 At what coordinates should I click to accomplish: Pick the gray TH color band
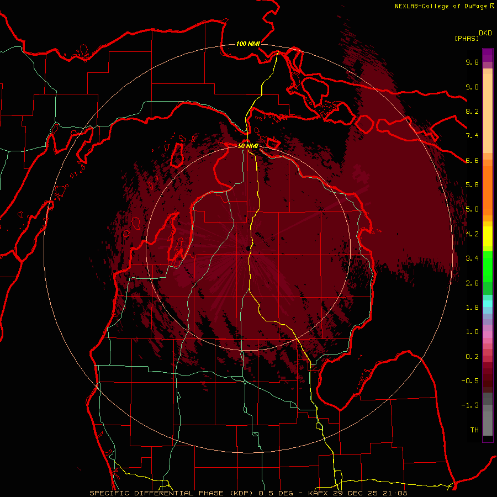(488, 423)
